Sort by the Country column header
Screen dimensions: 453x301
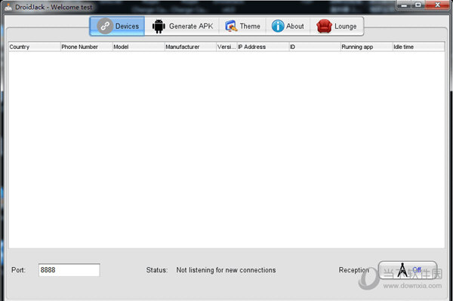coord(35,47)
